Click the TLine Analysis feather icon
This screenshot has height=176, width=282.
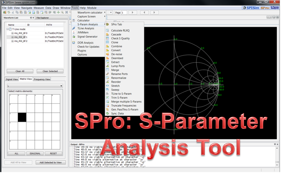(x=74, y=28)
